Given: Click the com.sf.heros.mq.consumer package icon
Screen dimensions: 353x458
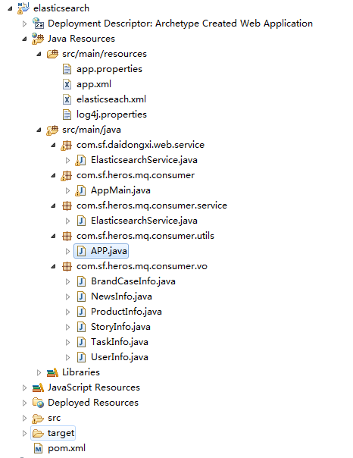Looking at the screenshot, I should [66, 176].
